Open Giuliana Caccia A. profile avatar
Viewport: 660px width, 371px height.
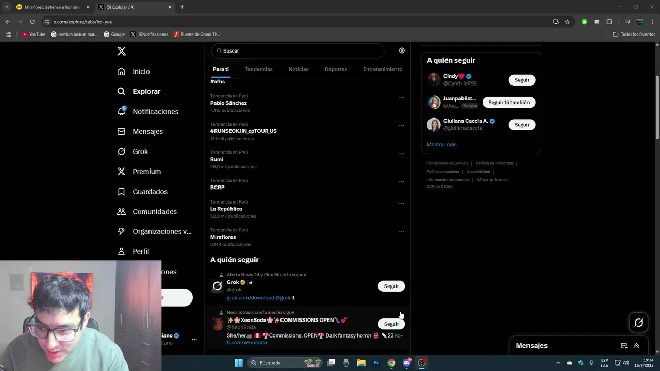[434, 125]
